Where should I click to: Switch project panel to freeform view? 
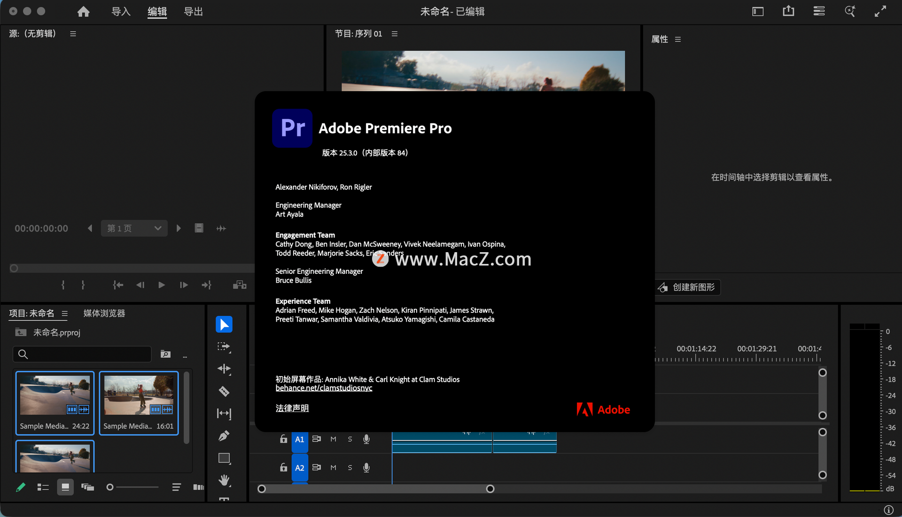[87, 487]
